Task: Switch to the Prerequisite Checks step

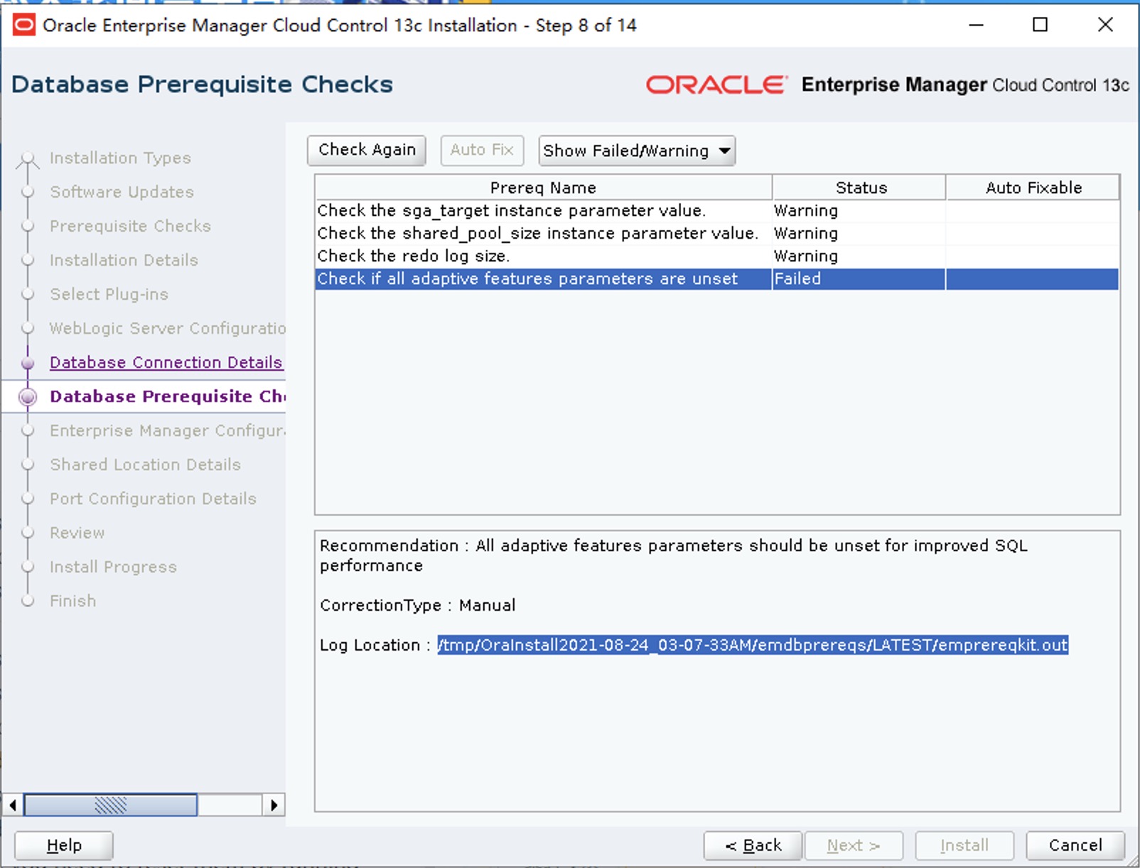Action: tap(130, 226)
